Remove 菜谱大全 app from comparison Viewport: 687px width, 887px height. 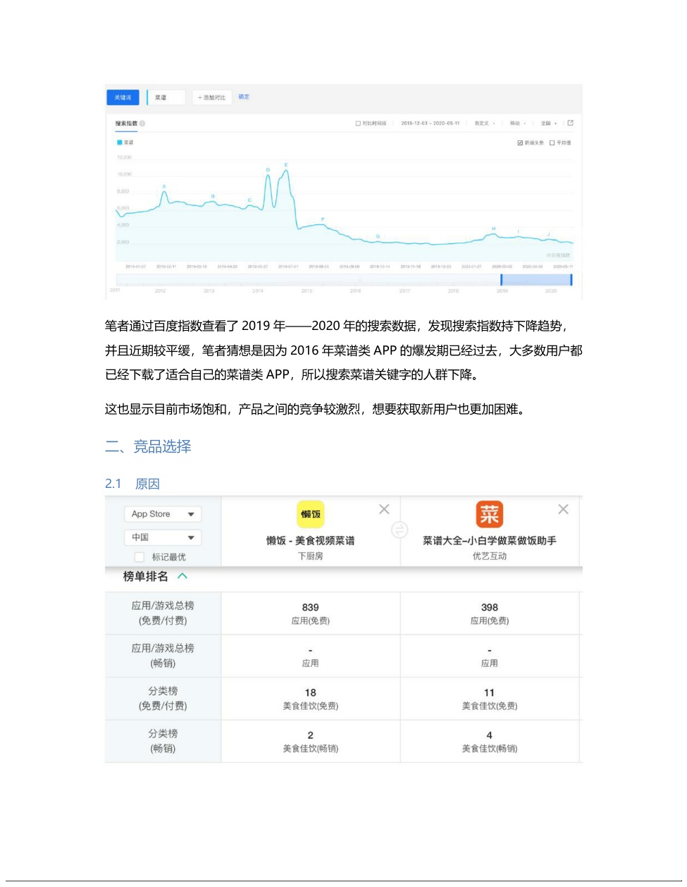point(563,509)
